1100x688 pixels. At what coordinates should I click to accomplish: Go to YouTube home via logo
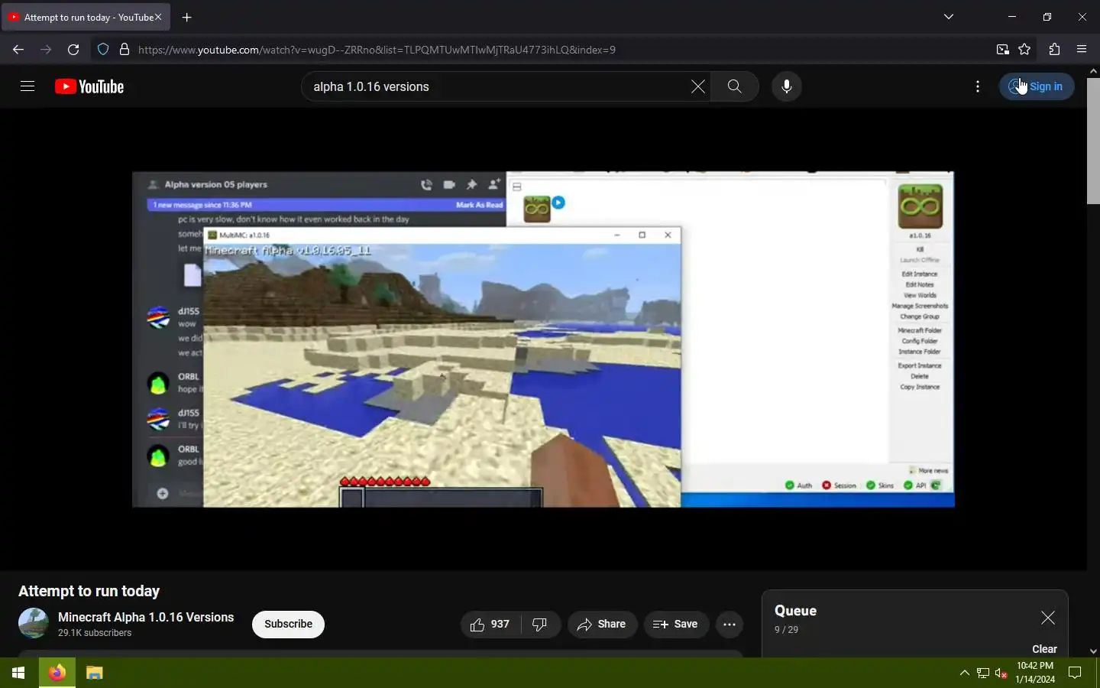tap(89, 86)
